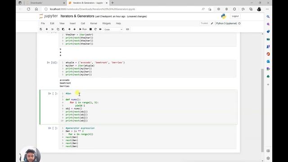Close the Downloads browser tab
Viewport: 288px width, 162px height.
[x=64, y=3]
